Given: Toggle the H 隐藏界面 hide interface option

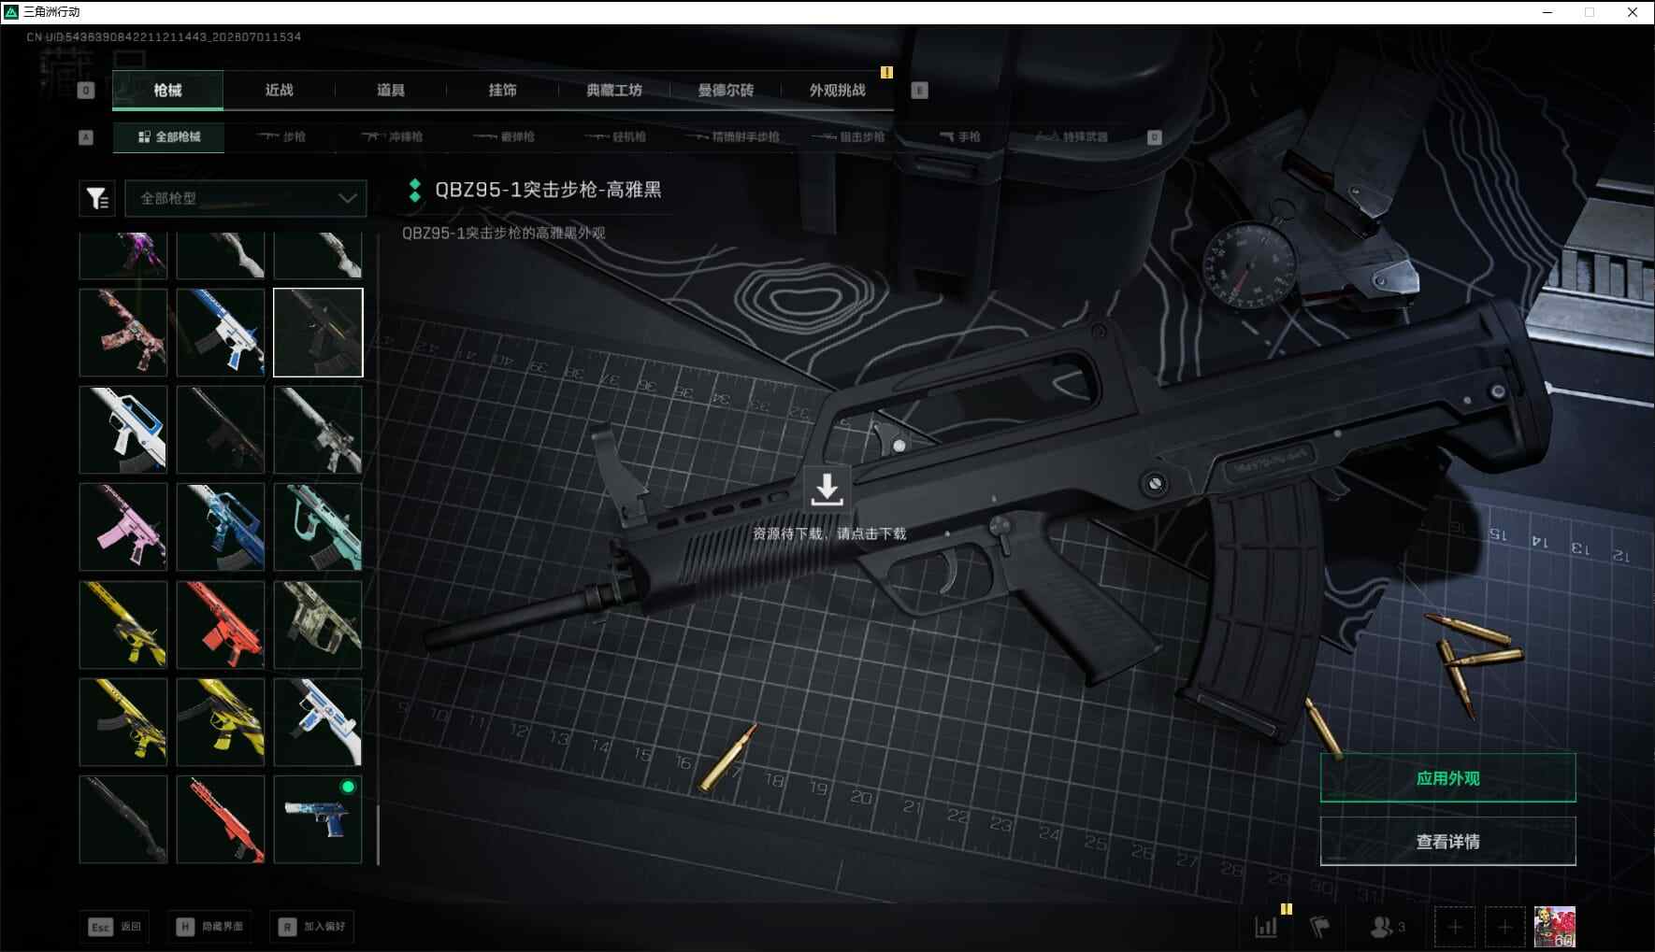Looking at the screenshot, I should pyautogui.click(x=210, y=927).
